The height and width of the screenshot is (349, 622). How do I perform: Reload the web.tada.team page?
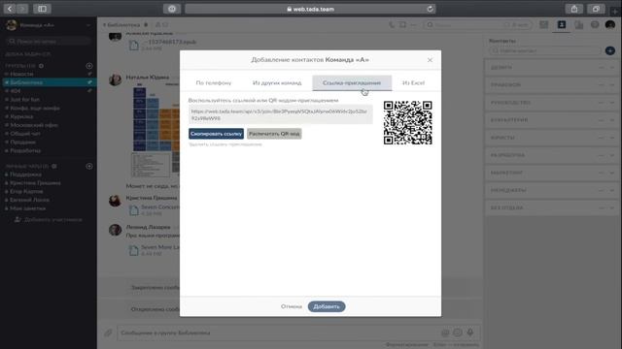coord(430,9)
